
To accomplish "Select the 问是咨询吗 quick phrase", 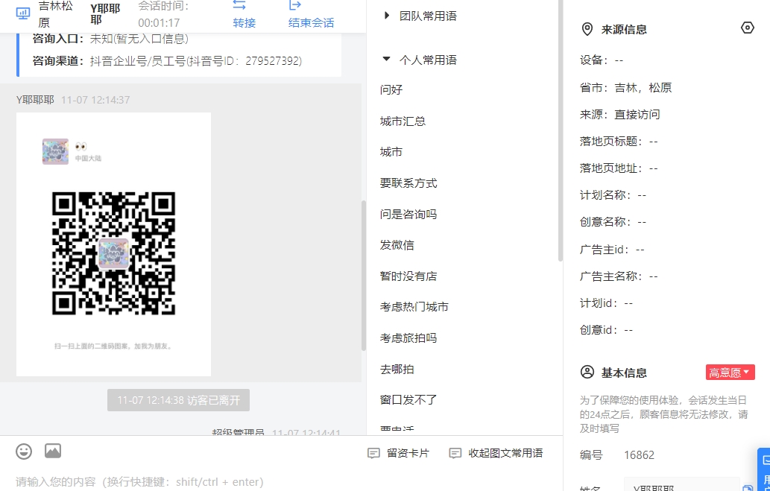I will point(408,214).
